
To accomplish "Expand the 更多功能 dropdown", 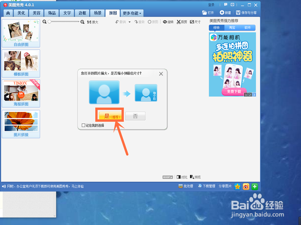I will click(132, 13).
